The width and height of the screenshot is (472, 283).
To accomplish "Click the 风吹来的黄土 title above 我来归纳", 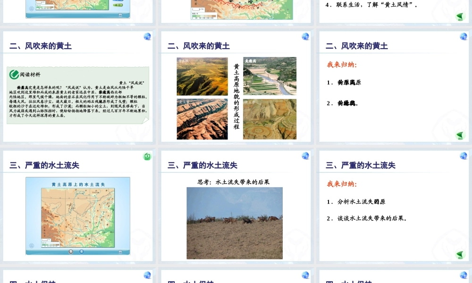I will 357,46.
